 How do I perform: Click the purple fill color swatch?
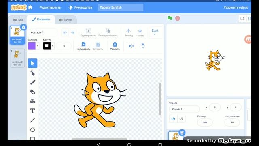32,46
